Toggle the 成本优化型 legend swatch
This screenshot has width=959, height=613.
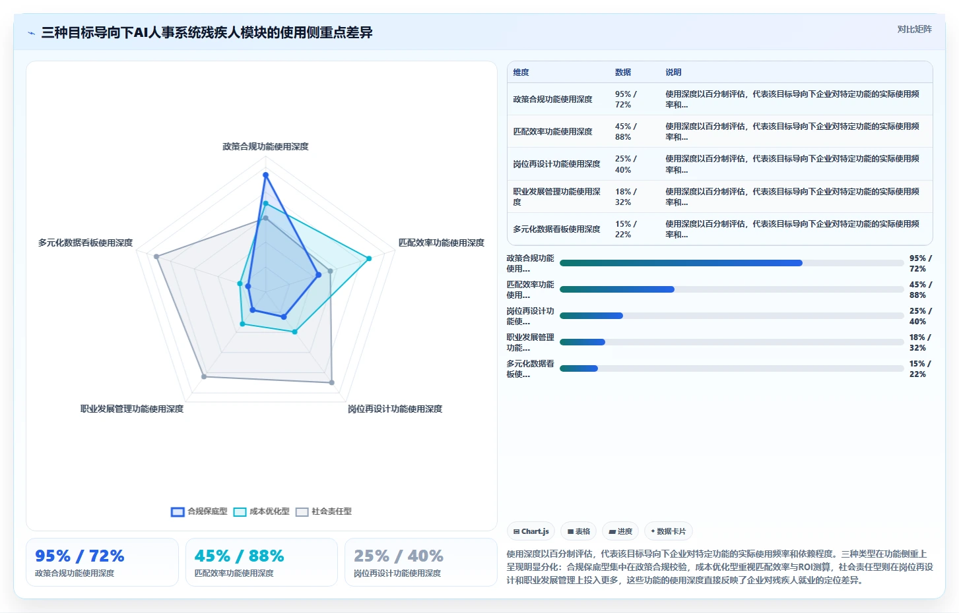(240, 512)
